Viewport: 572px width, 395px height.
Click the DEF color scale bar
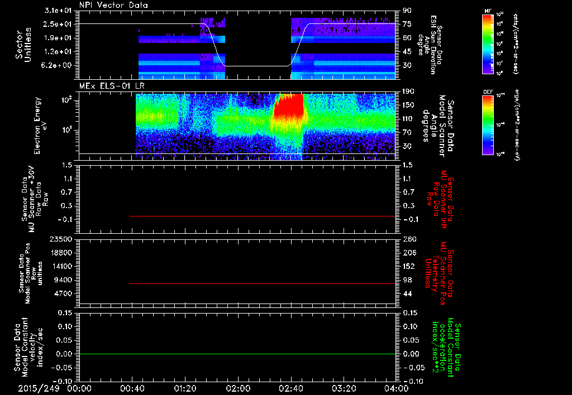pos(488,124)
